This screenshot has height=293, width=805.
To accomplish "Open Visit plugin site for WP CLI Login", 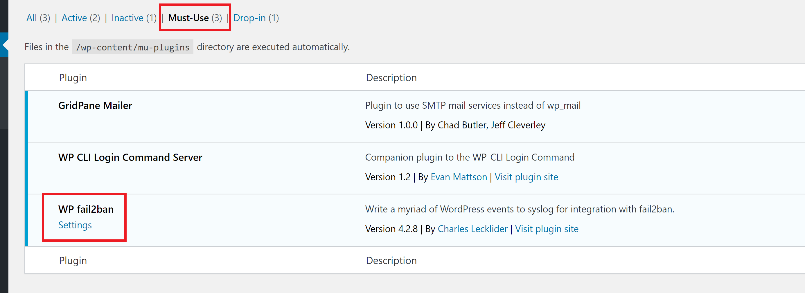I will [526, 177].
